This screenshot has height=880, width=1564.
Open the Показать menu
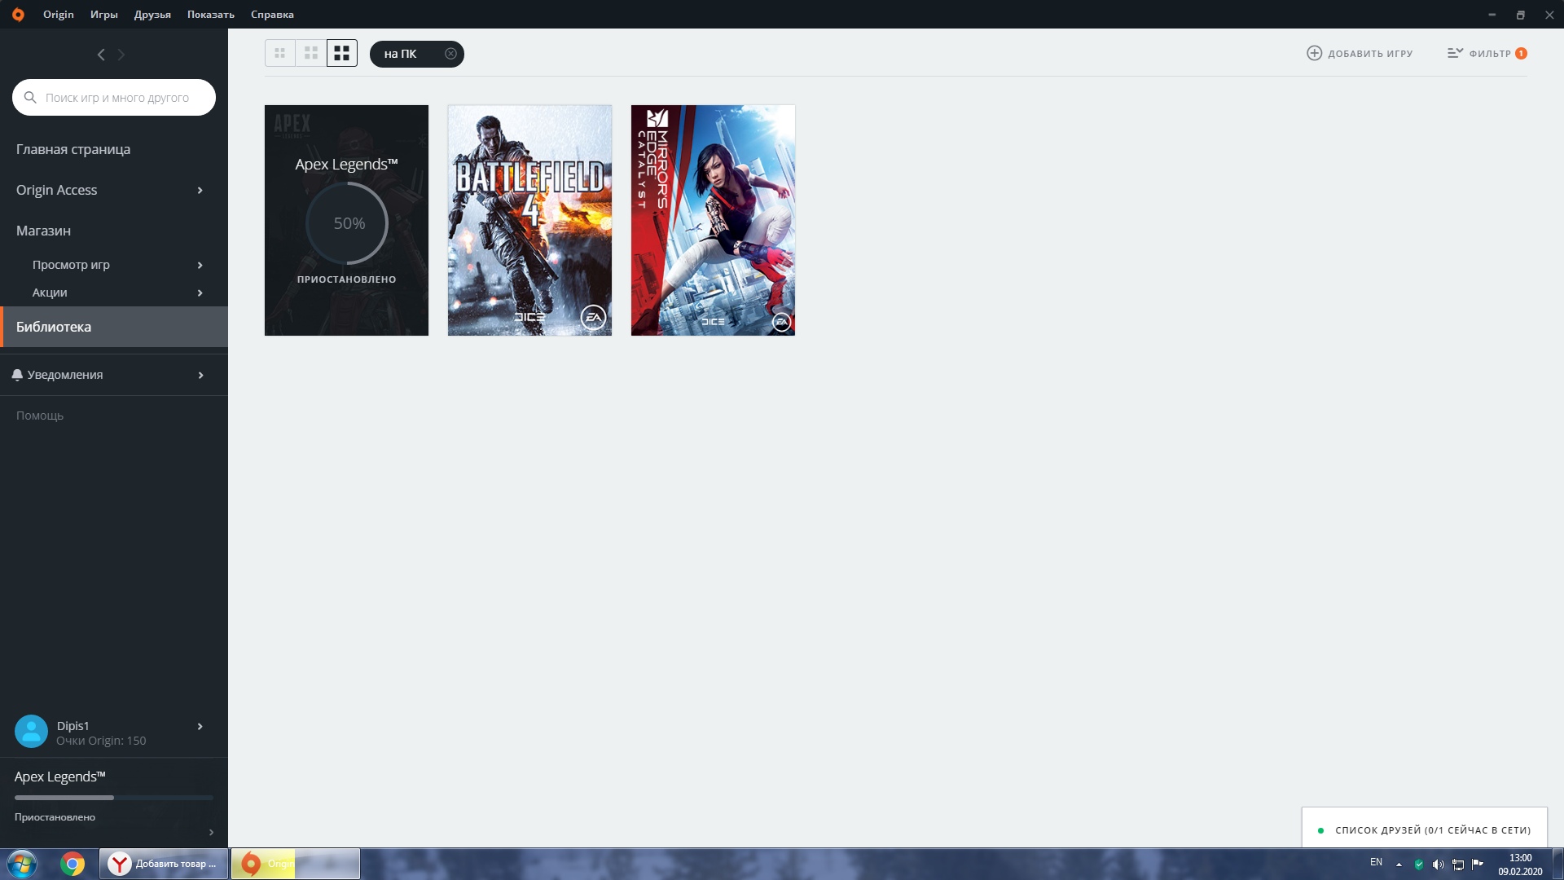pos(211,15)
